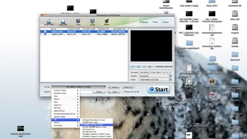
Task: Open the Trim tool
Action: (78, 22)
